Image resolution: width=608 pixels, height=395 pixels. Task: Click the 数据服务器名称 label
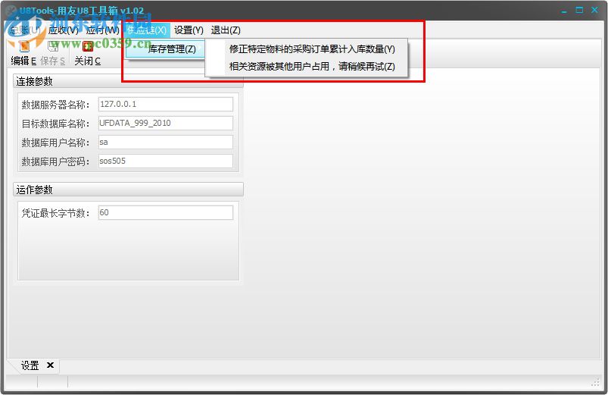coord(55,105)
